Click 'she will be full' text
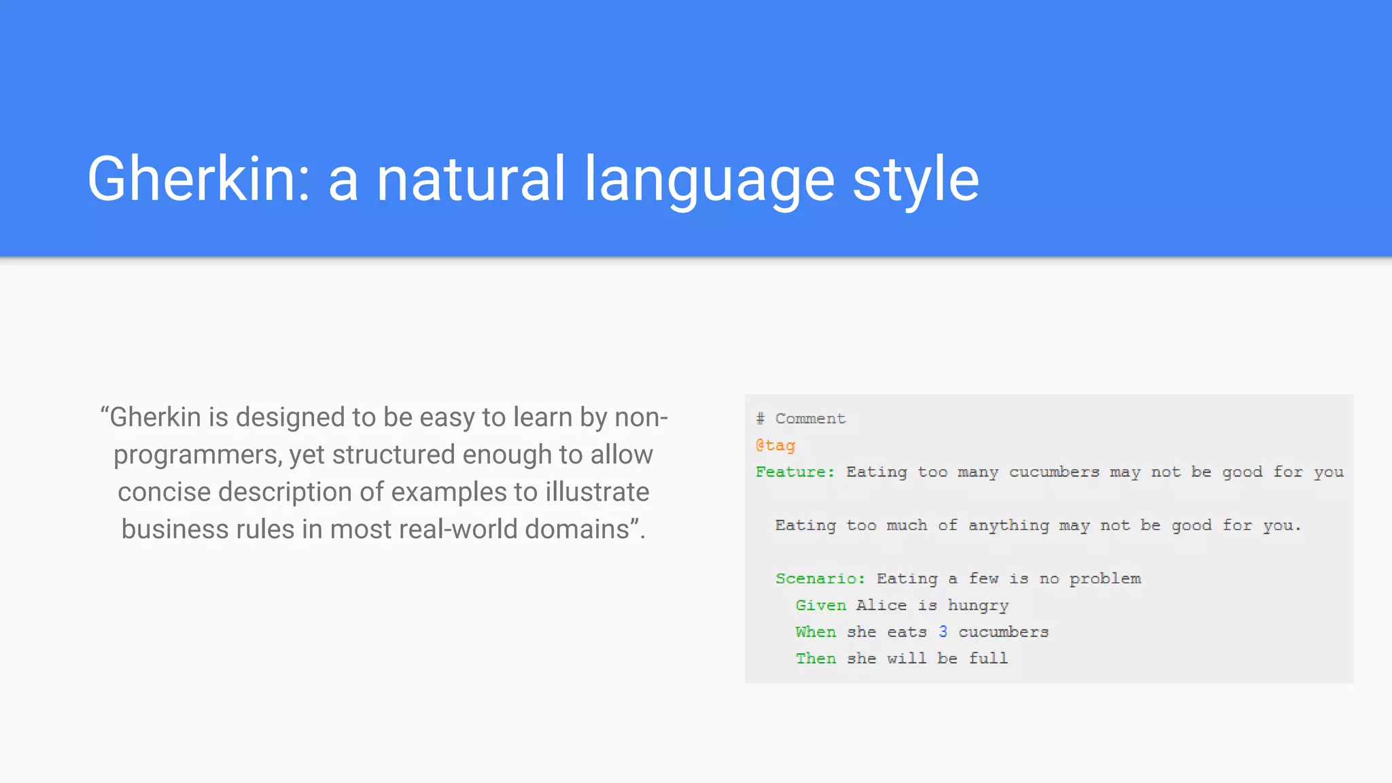The height and width of the screenshot is (783, 1392). (x=927, y=659)
